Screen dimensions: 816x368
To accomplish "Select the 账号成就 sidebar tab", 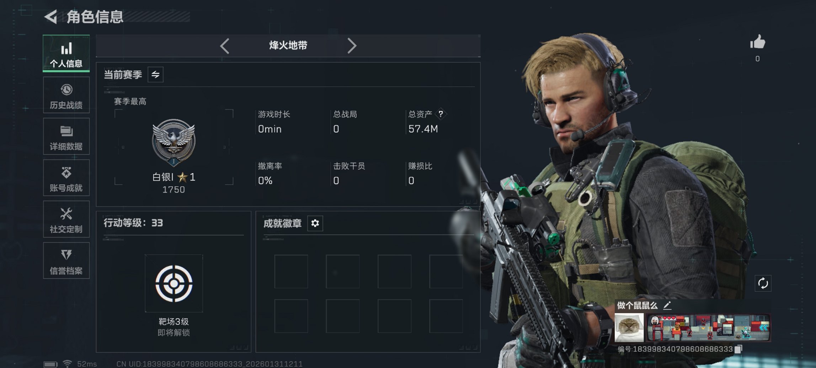I will click(x=66, y=178).
